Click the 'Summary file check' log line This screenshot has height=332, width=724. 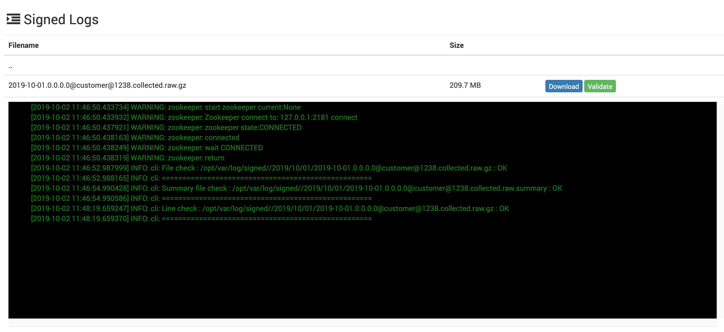pyautogui.click(x=297, y=188)
